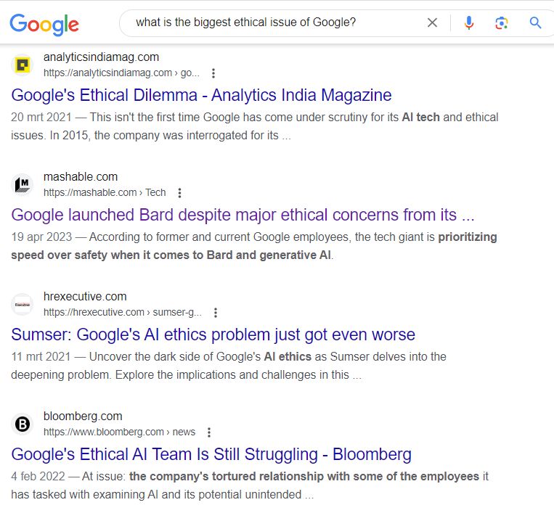Open three-dot menu for mashable result
The width and height of the screenshot is (554, 513).
point(179,193)
